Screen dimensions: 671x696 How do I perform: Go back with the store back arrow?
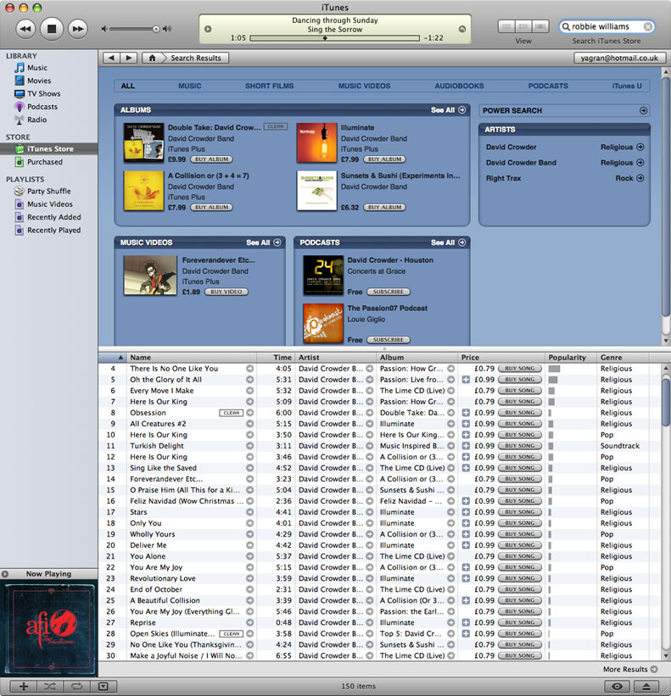click(111, 58)
